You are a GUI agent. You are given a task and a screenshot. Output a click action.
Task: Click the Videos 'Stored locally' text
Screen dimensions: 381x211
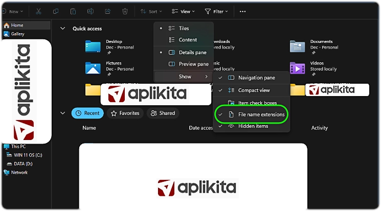tap(323, 69)
